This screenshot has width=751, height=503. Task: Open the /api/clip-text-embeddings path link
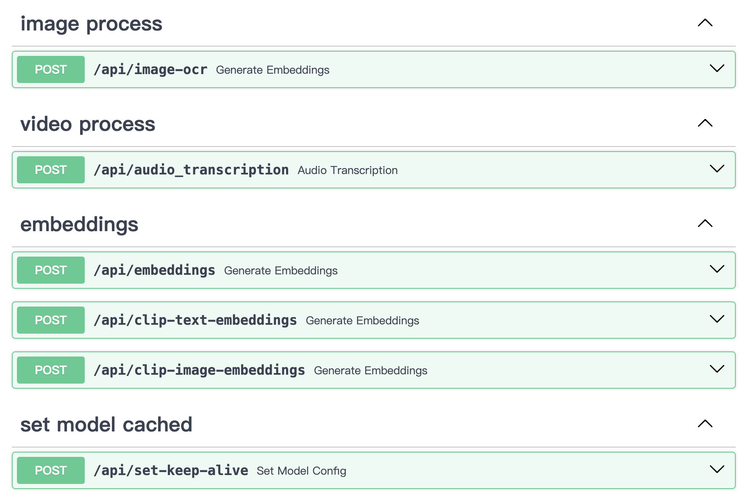click(195, 320)
